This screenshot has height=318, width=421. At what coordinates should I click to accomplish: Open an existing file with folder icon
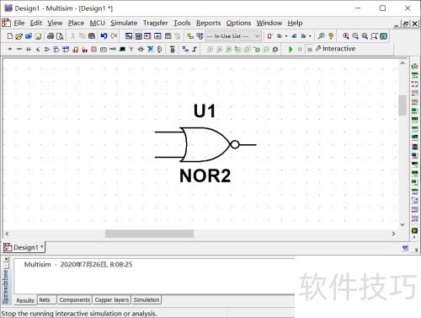click(x=19, y=36)
